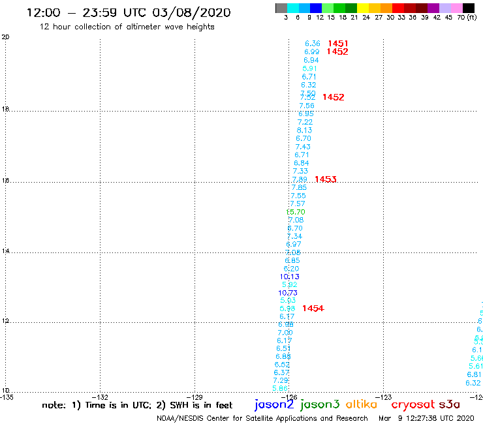Image resolution: width=483 pixels, height=424 pixels.
Task: Click the cryosat satellite legend label
Action: click(x=413, y=404)
